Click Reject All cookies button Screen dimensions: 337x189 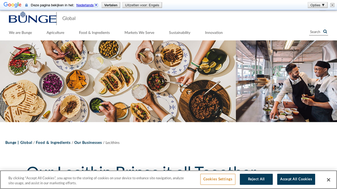click(256, 179)
